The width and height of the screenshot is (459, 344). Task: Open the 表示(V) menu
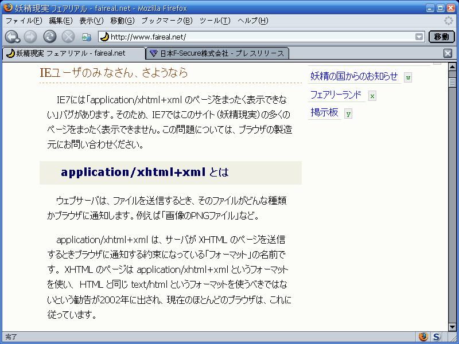pyautogui.click(x=92, y=21)
